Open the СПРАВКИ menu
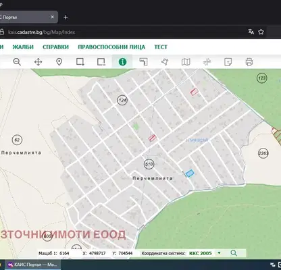The height and width of the screenshot is (270, 281). coord(55,47)
